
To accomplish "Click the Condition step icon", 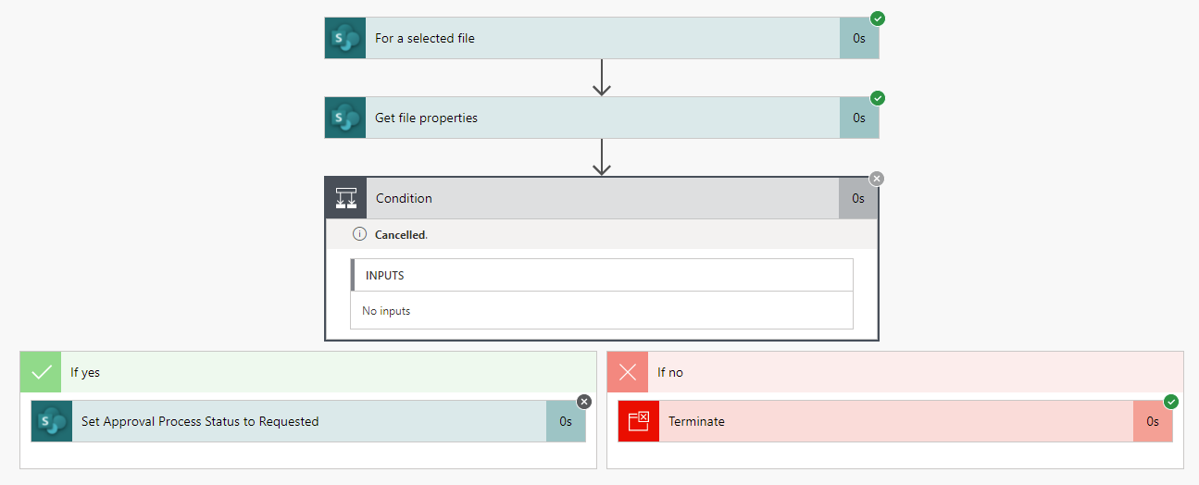I will [346, 198].
